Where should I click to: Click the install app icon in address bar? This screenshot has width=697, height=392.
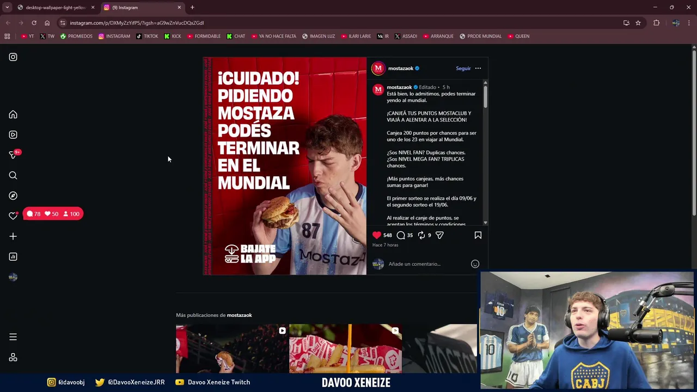point(626,23)
